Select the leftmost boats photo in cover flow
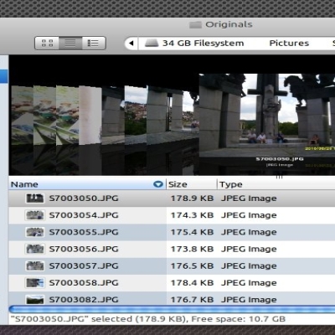This screenshot has height=335, width=335. pos(22,115)
